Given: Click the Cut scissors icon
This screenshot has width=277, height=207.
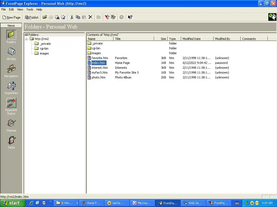Looking at the screenshot, I should [x=72, y=17].
